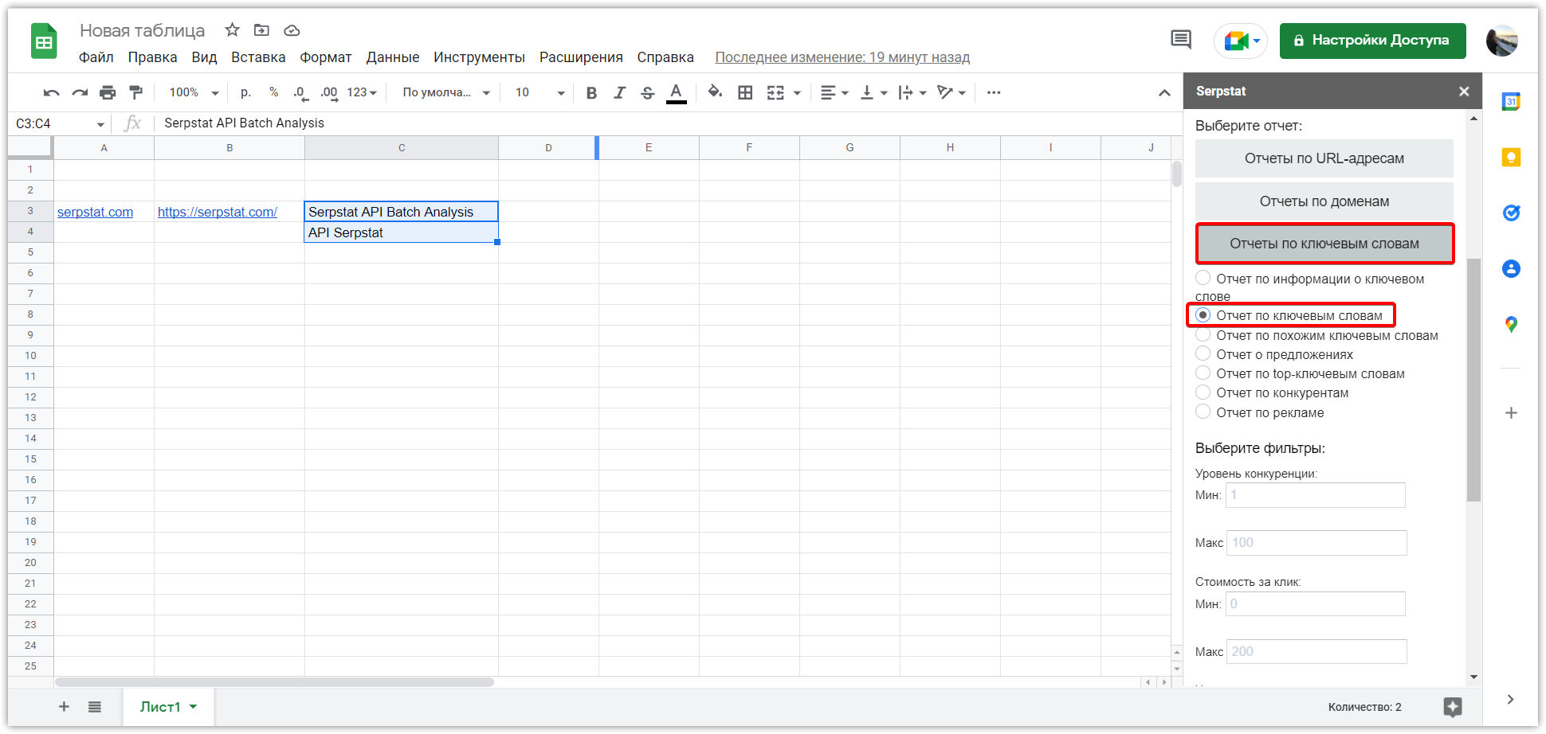
Task: Open the Последнее изменение history link
Action: click(x=842, y=57)
